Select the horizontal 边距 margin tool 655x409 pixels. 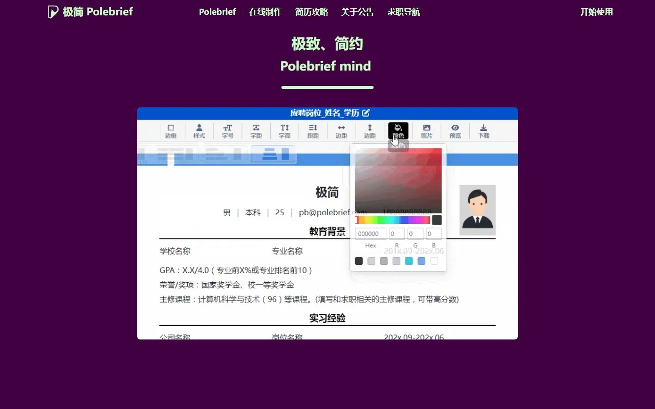tap(341, 131)
